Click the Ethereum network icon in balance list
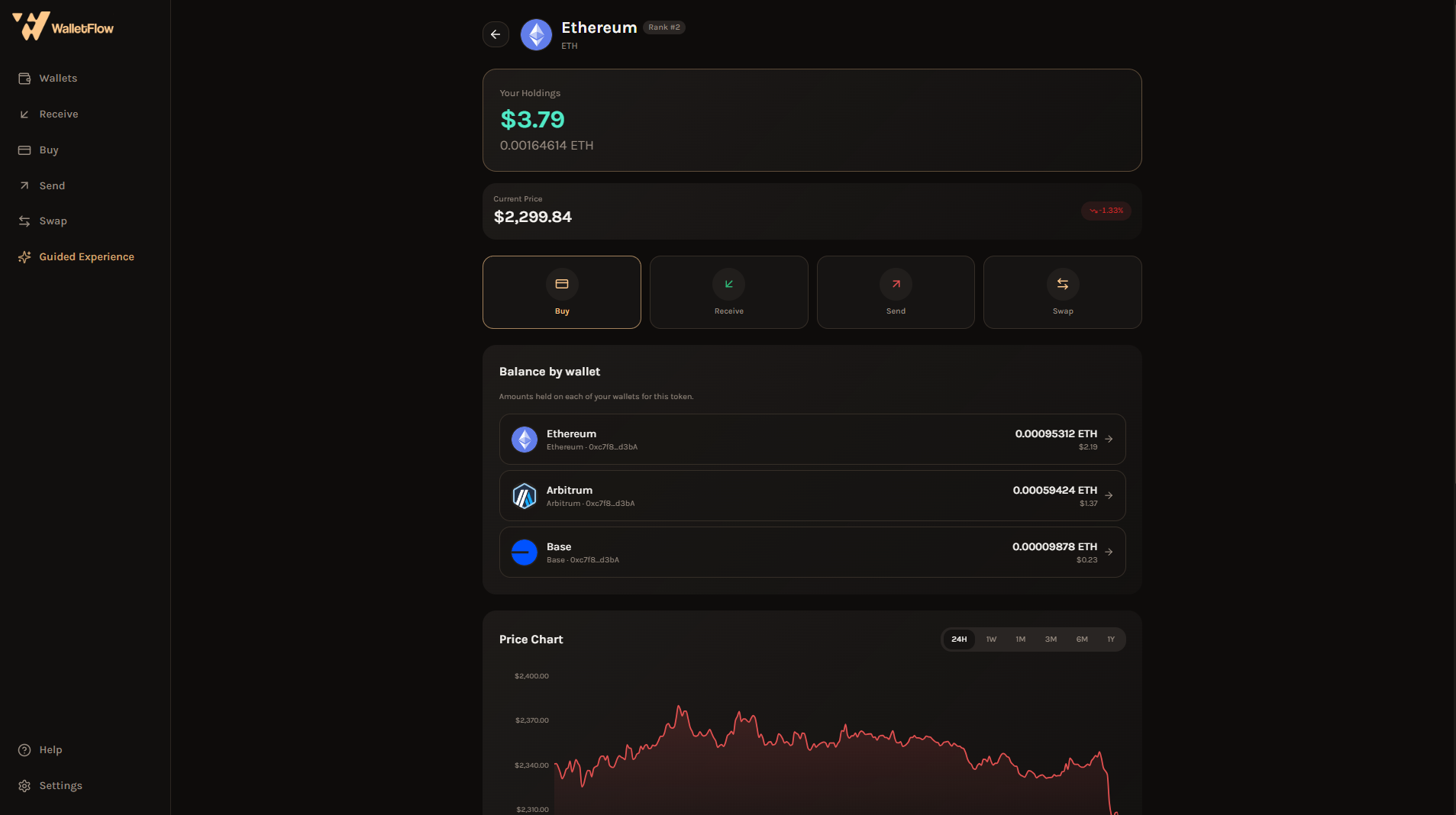This screenshot has width=1456, height=815. pyautogui.click(x=525, y=440)
